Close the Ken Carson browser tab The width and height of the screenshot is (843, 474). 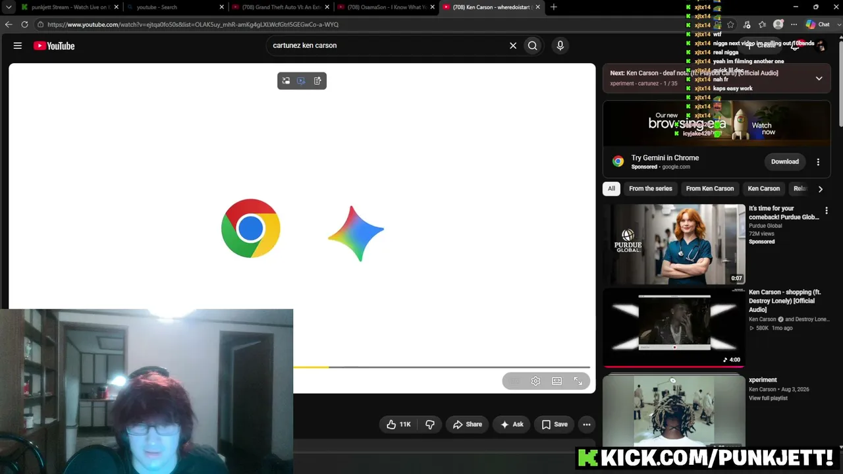coord(537,7)
